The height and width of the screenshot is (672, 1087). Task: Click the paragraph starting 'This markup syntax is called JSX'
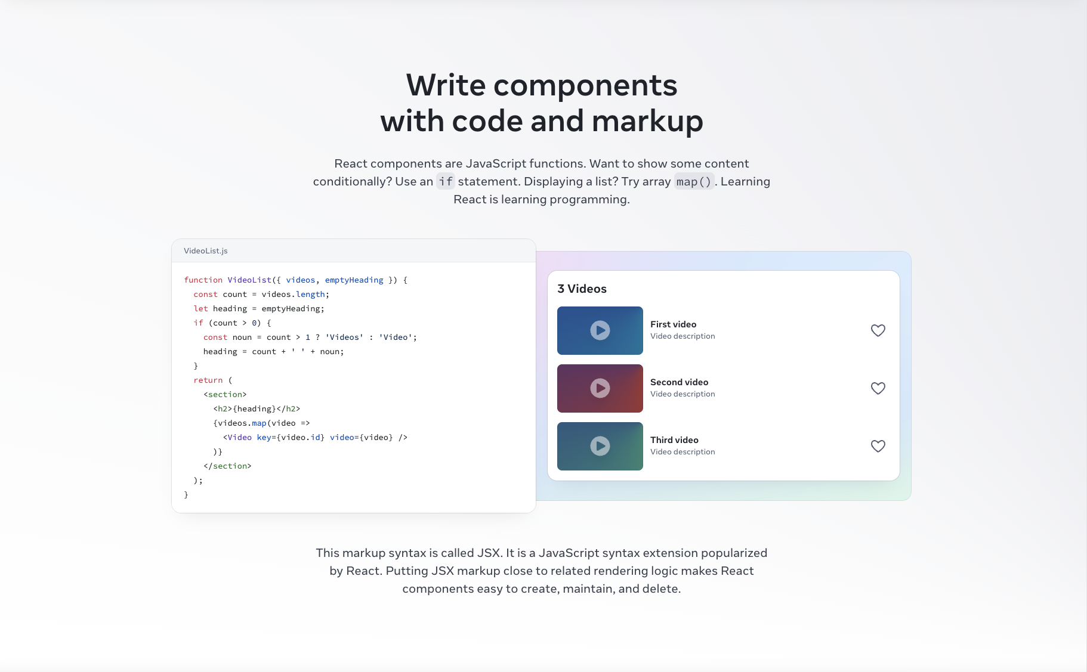pos(542,571)
